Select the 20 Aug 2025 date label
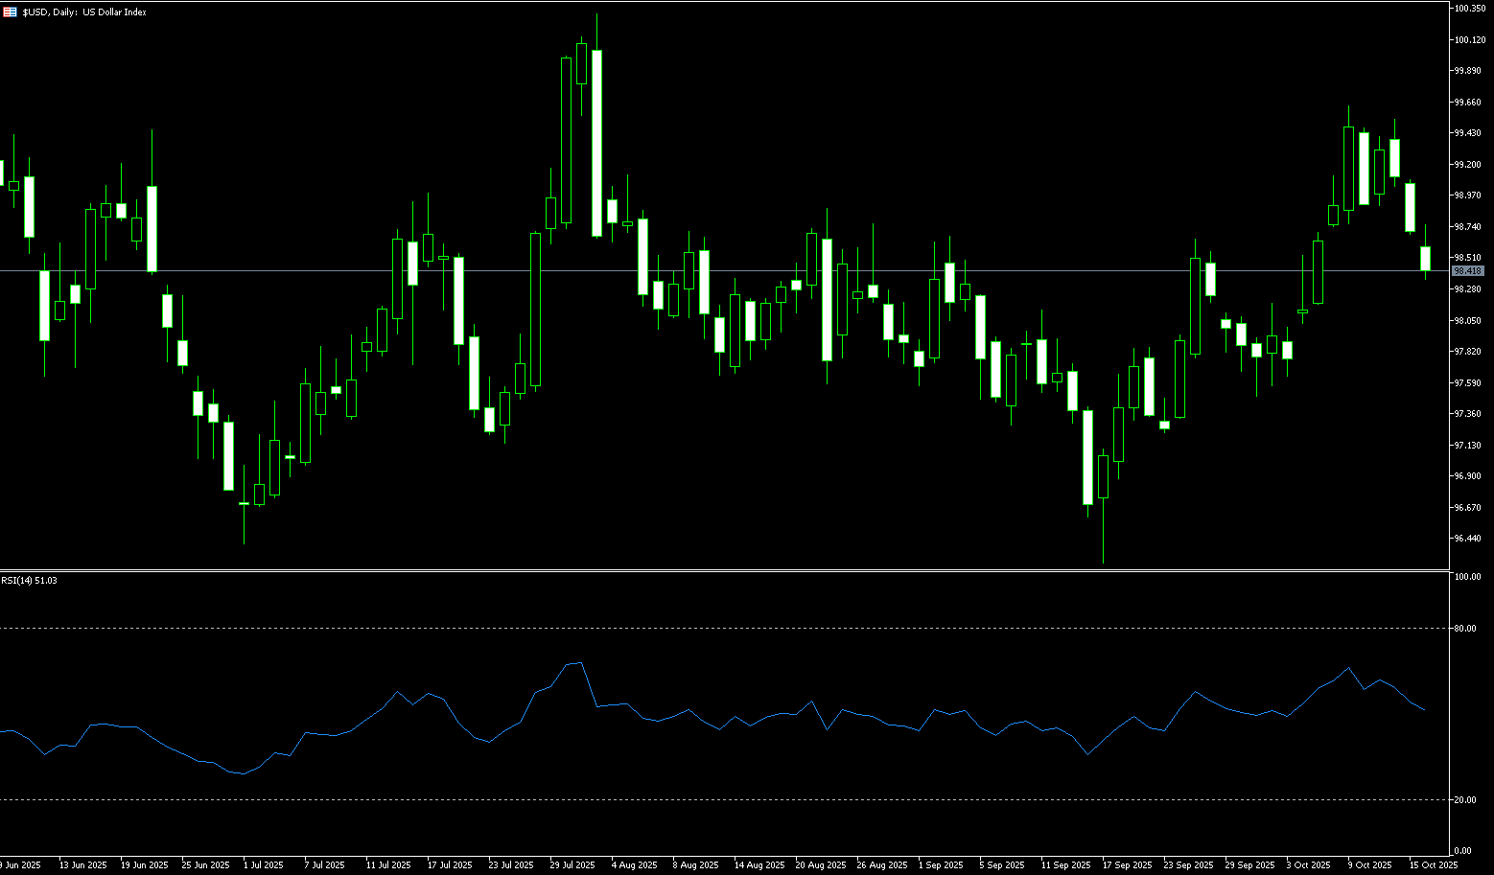The image size is (1494, 875). [820, 865]
